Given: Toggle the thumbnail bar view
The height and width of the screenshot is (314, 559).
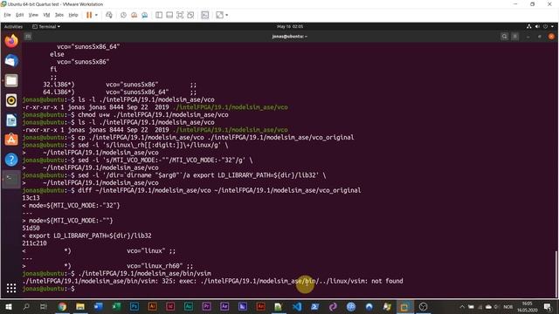Looking at the screenshot, I should pyautogui.click(x=169, y=15).
